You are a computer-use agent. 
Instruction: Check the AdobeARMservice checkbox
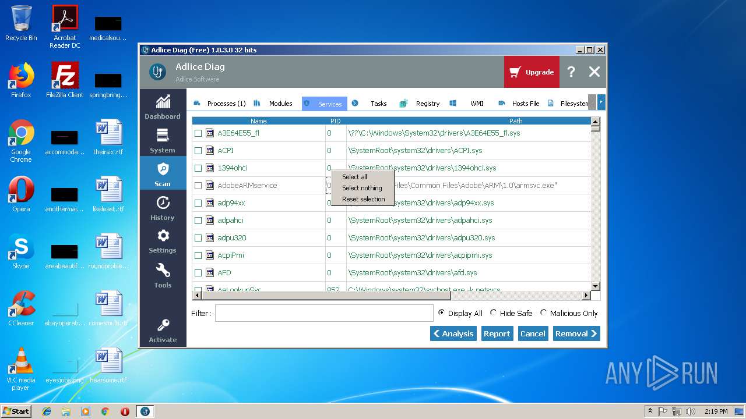click(198, 186)
